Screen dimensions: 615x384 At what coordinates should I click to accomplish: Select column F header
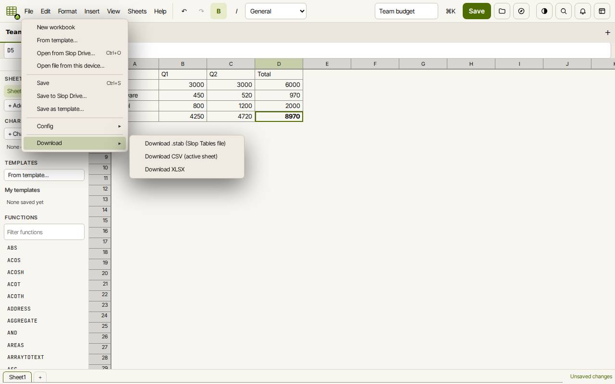tap(375, 64)
